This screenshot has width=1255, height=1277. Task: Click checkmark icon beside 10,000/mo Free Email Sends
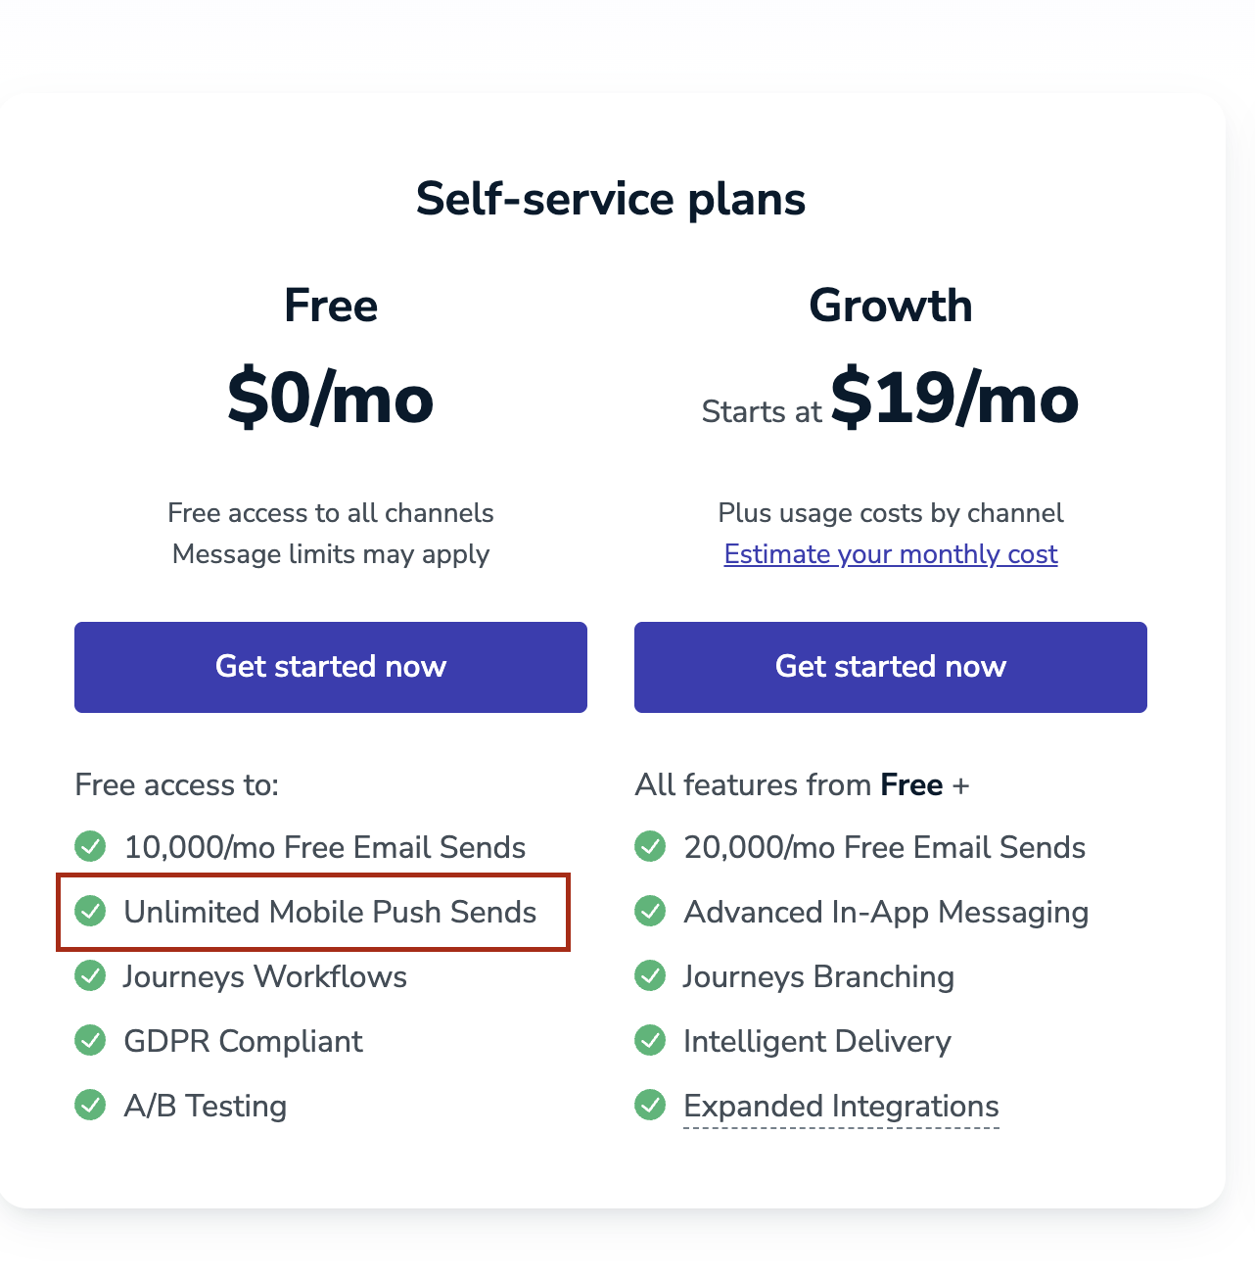91,846
